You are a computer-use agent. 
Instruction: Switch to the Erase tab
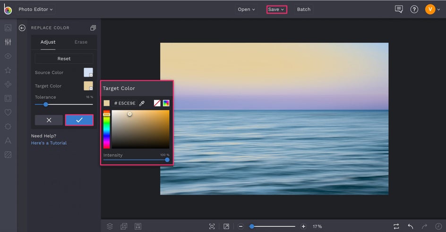tap(81, 42)
